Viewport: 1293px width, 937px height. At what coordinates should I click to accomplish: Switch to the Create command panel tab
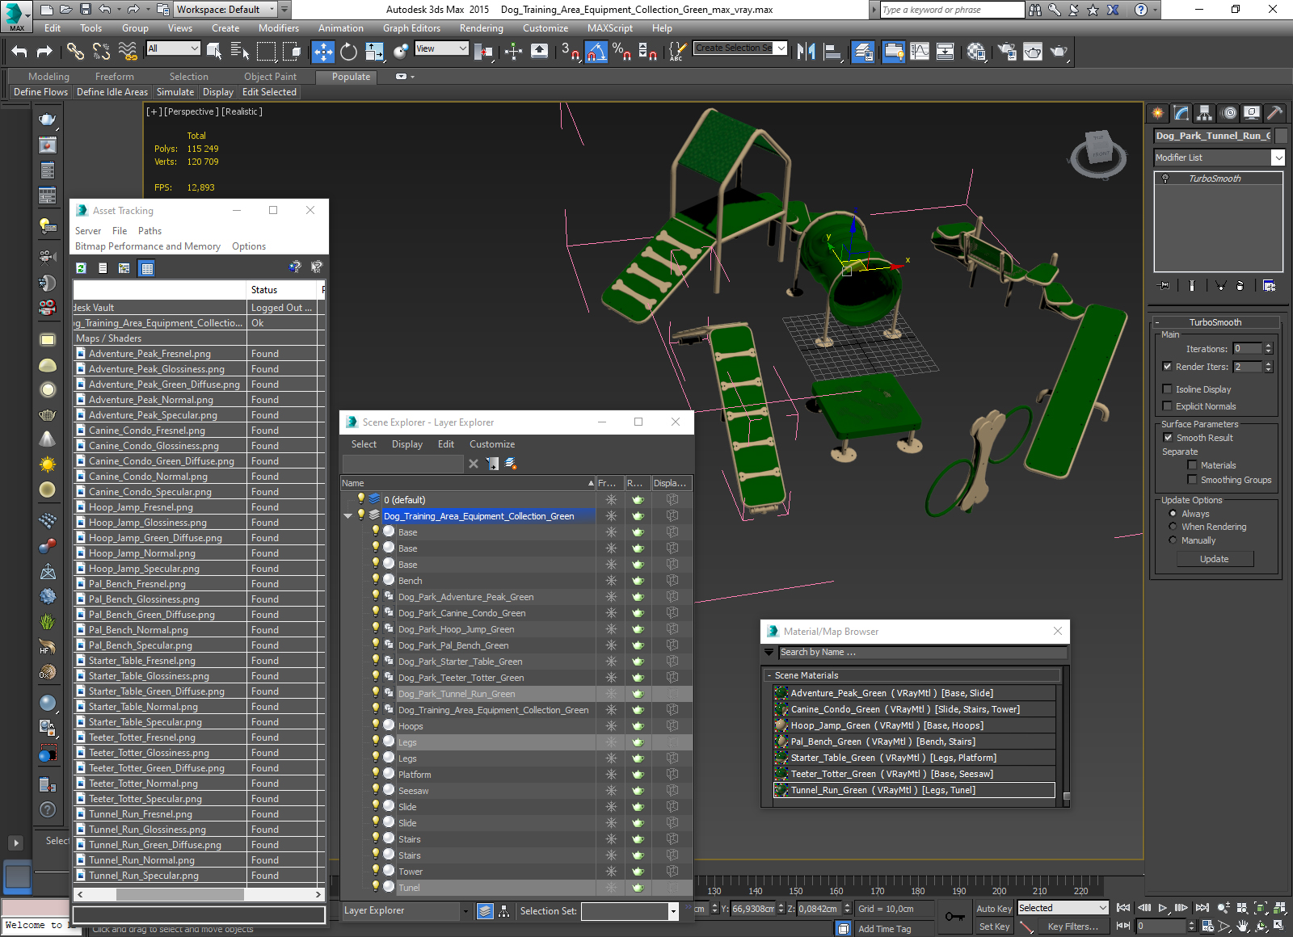point(1158,113)
